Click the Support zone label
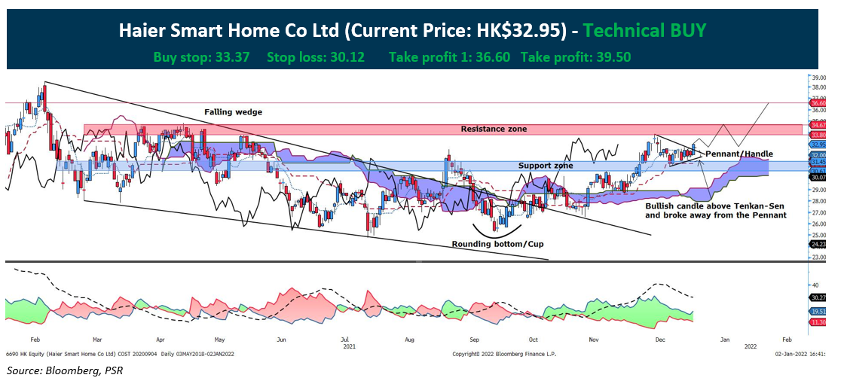 pyautogui.click(x=544, y=166)
